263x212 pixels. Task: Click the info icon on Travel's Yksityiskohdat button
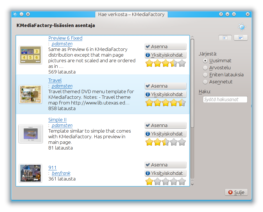[x=148, y=94]
